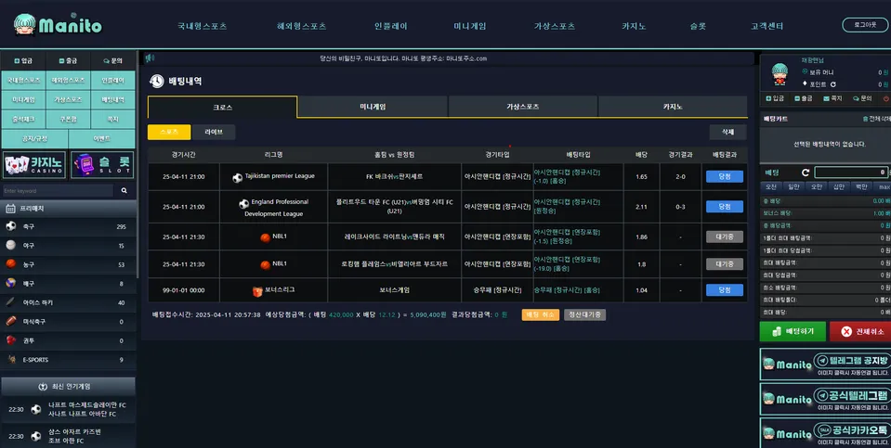Click the 오천 quick amount button
891x448 pixels.
pyautogui.click(x=771, y=186)
